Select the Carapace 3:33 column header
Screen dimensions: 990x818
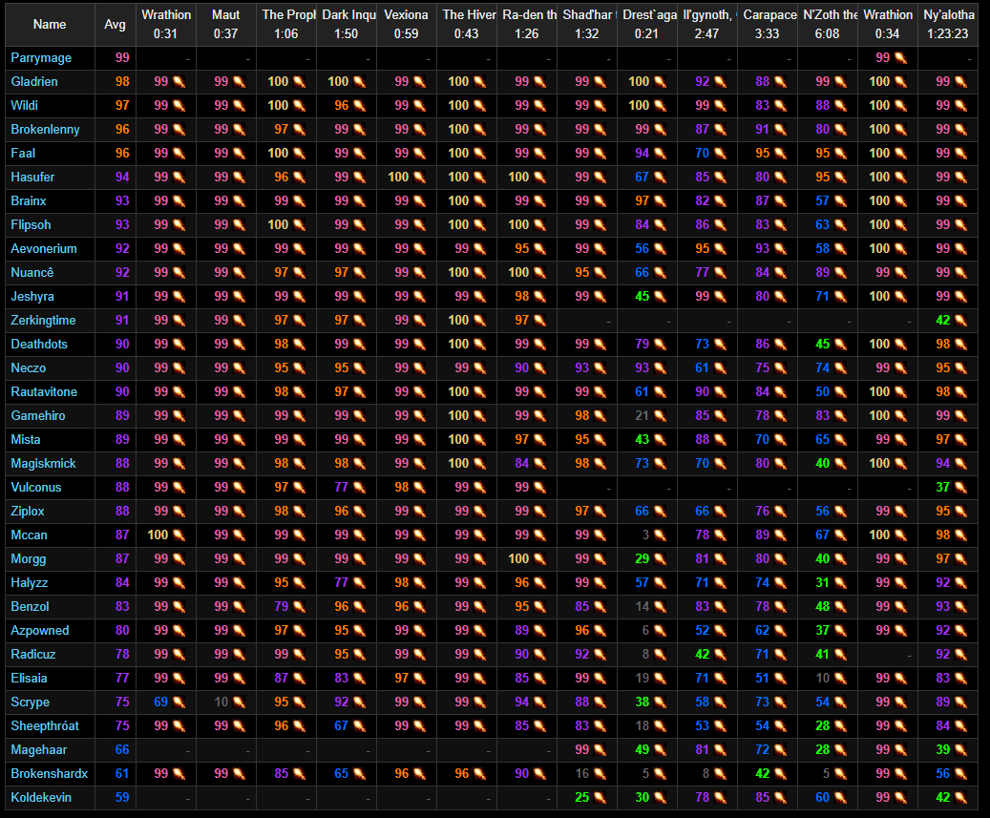pyautogui.click(x=768, y=25)
